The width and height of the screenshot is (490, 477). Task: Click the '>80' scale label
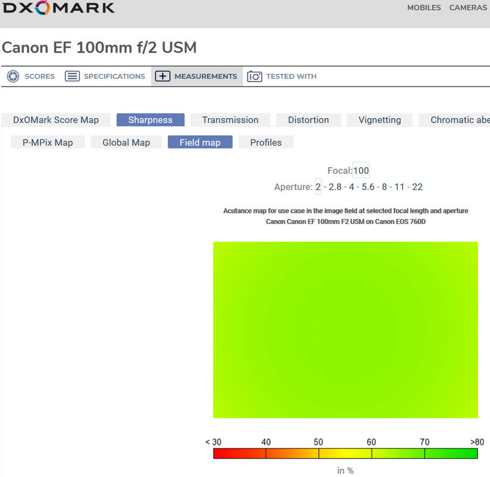(x=477, y=442)
